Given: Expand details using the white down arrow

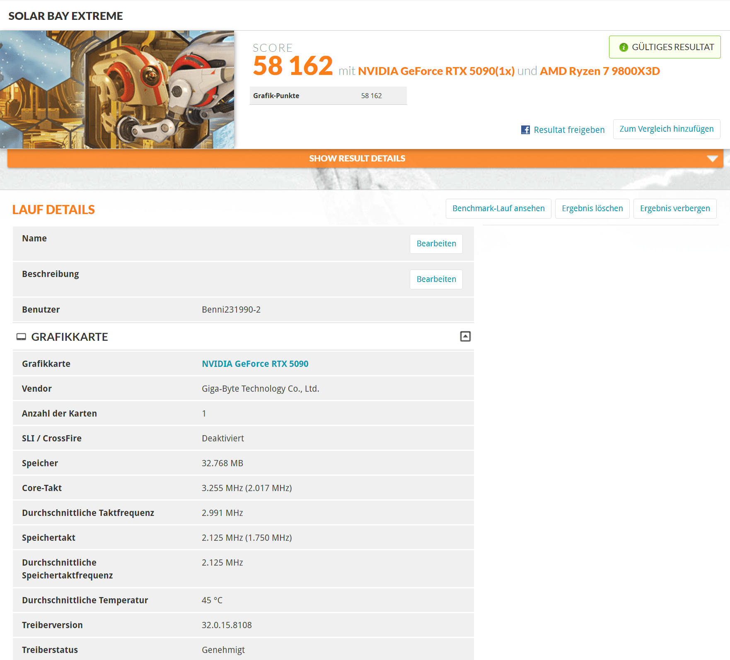Looking at the screenshot, I should [712, 159].
